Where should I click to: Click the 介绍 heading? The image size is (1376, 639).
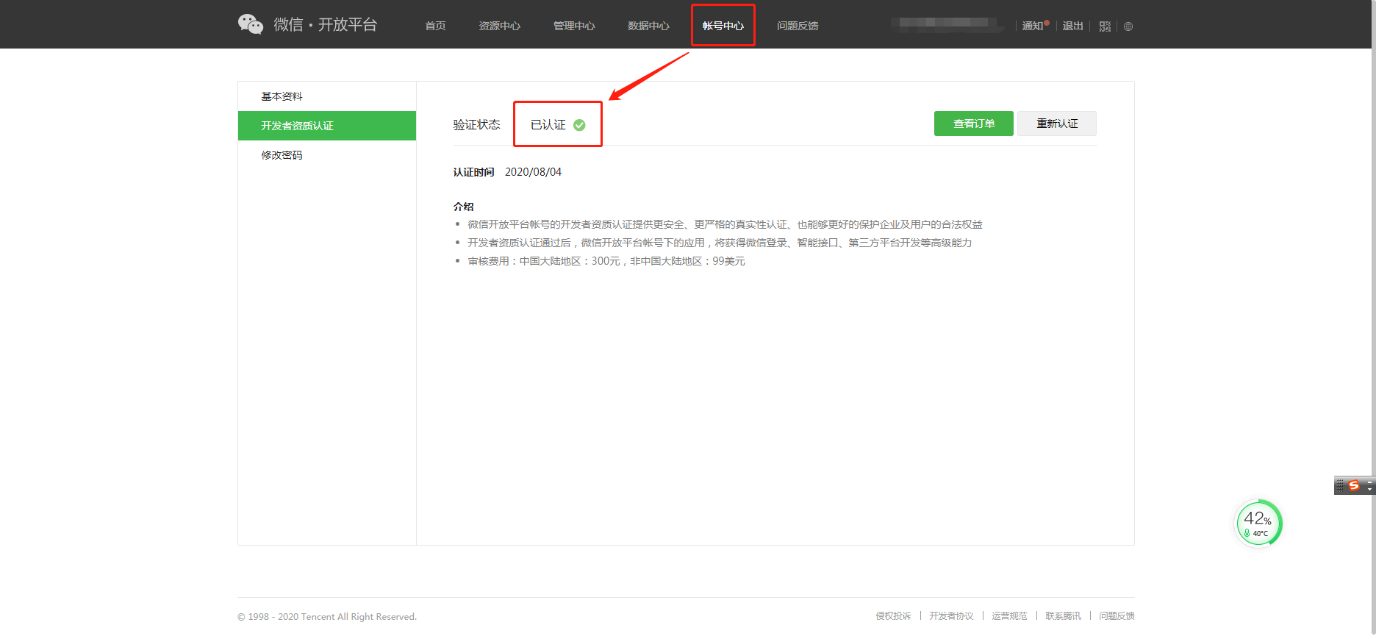click(x=463, y=207)
